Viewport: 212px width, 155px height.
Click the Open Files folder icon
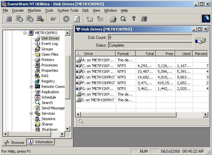click(x=37, y=54)
